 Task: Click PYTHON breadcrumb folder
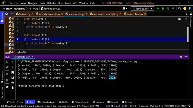33,9
